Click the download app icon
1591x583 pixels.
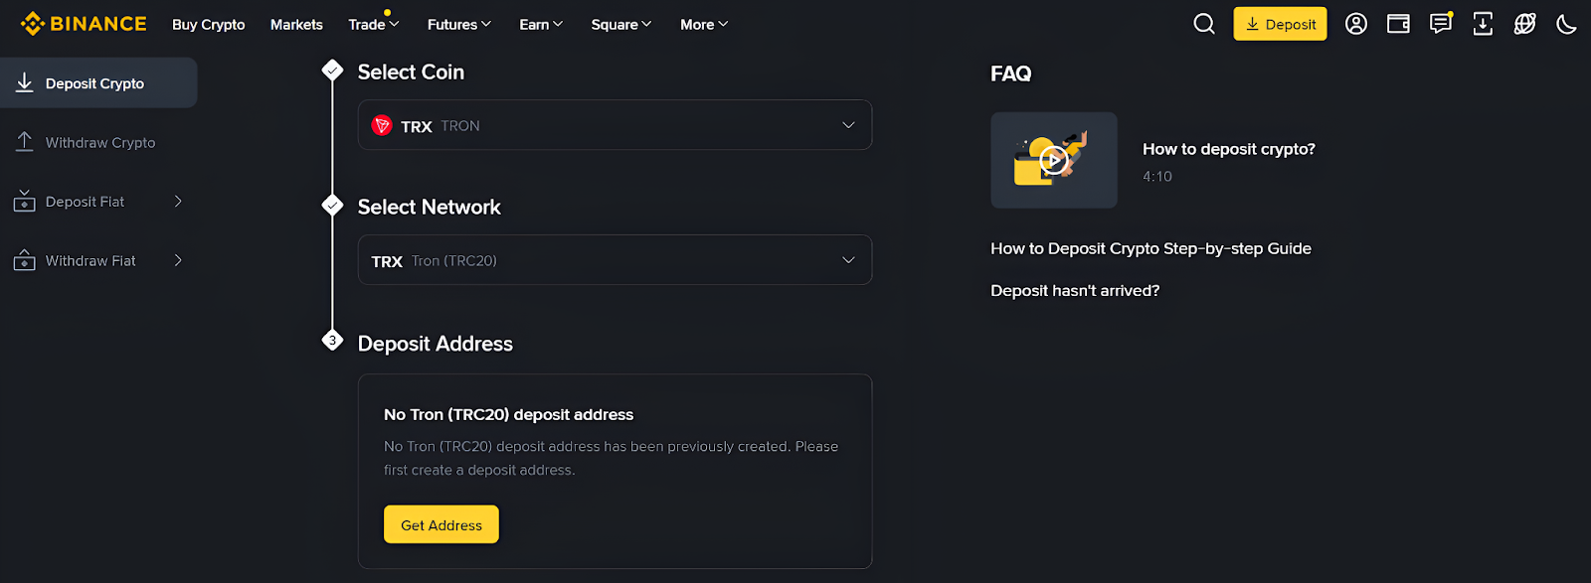[x=1482, y=23]
